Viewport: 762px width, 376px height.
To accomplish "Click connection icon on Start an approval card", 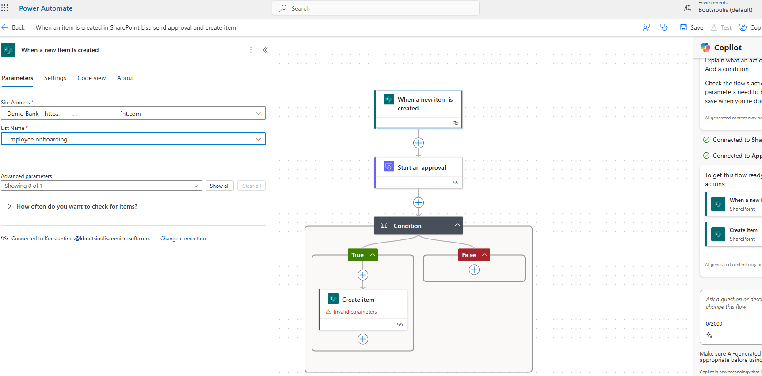I will click(456, 182).
